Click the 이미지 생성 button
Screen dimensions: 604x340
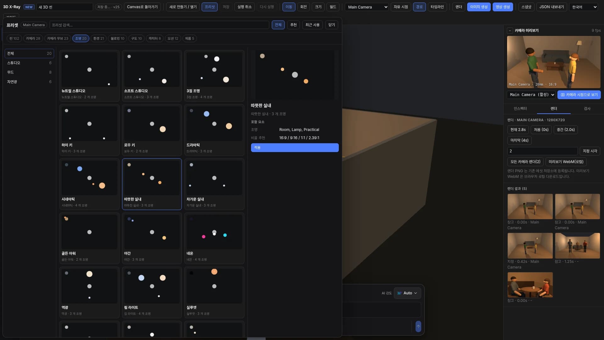[x=479, y=7]
